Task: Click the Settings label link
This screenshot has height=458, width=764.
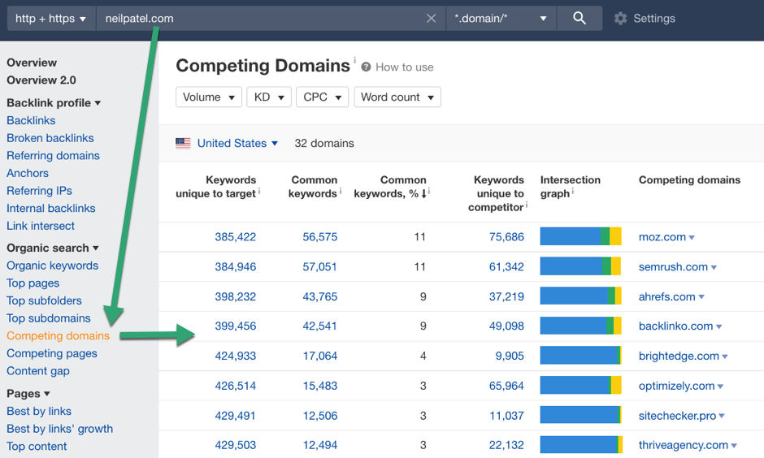Action: 654,19
